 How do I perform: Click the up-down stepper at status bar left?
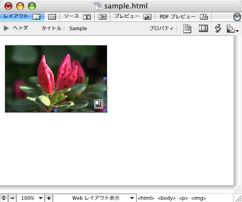click(4, 198)
